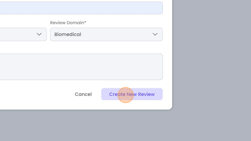Click the Create New Review button
251x141 pixels.
pyautogui.click(x=132, y=94)
